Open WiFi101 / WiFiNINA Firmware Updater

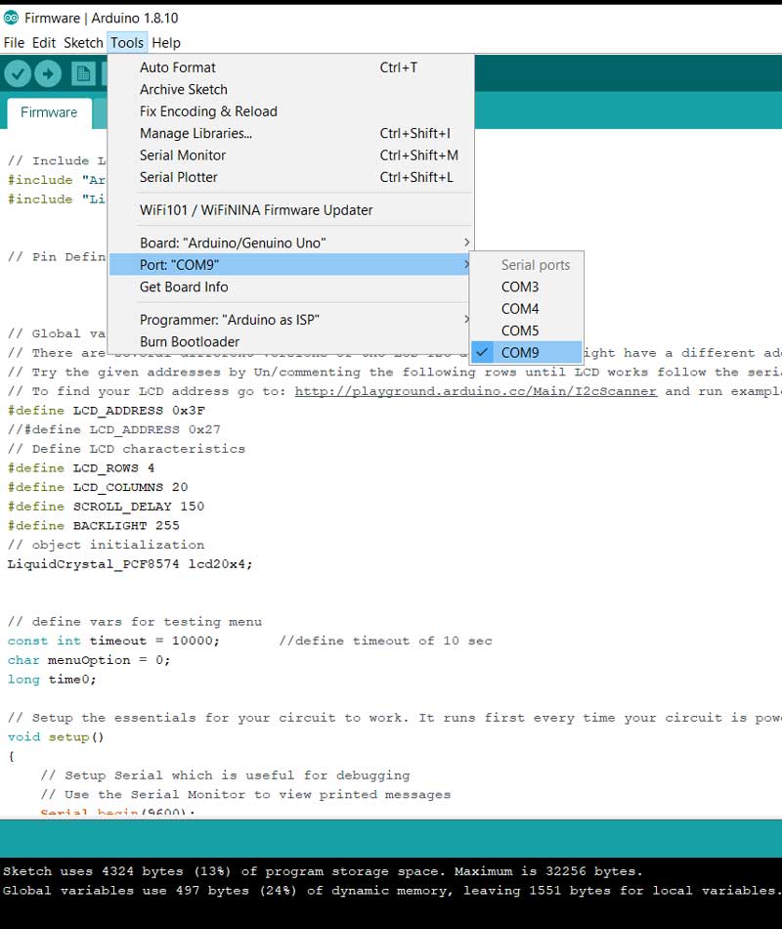(291, 210)
